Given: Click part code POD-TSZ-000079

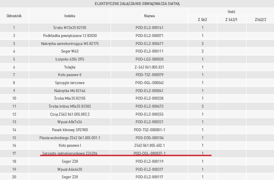Looking at the screenshot, I should [x=149, y=74].
